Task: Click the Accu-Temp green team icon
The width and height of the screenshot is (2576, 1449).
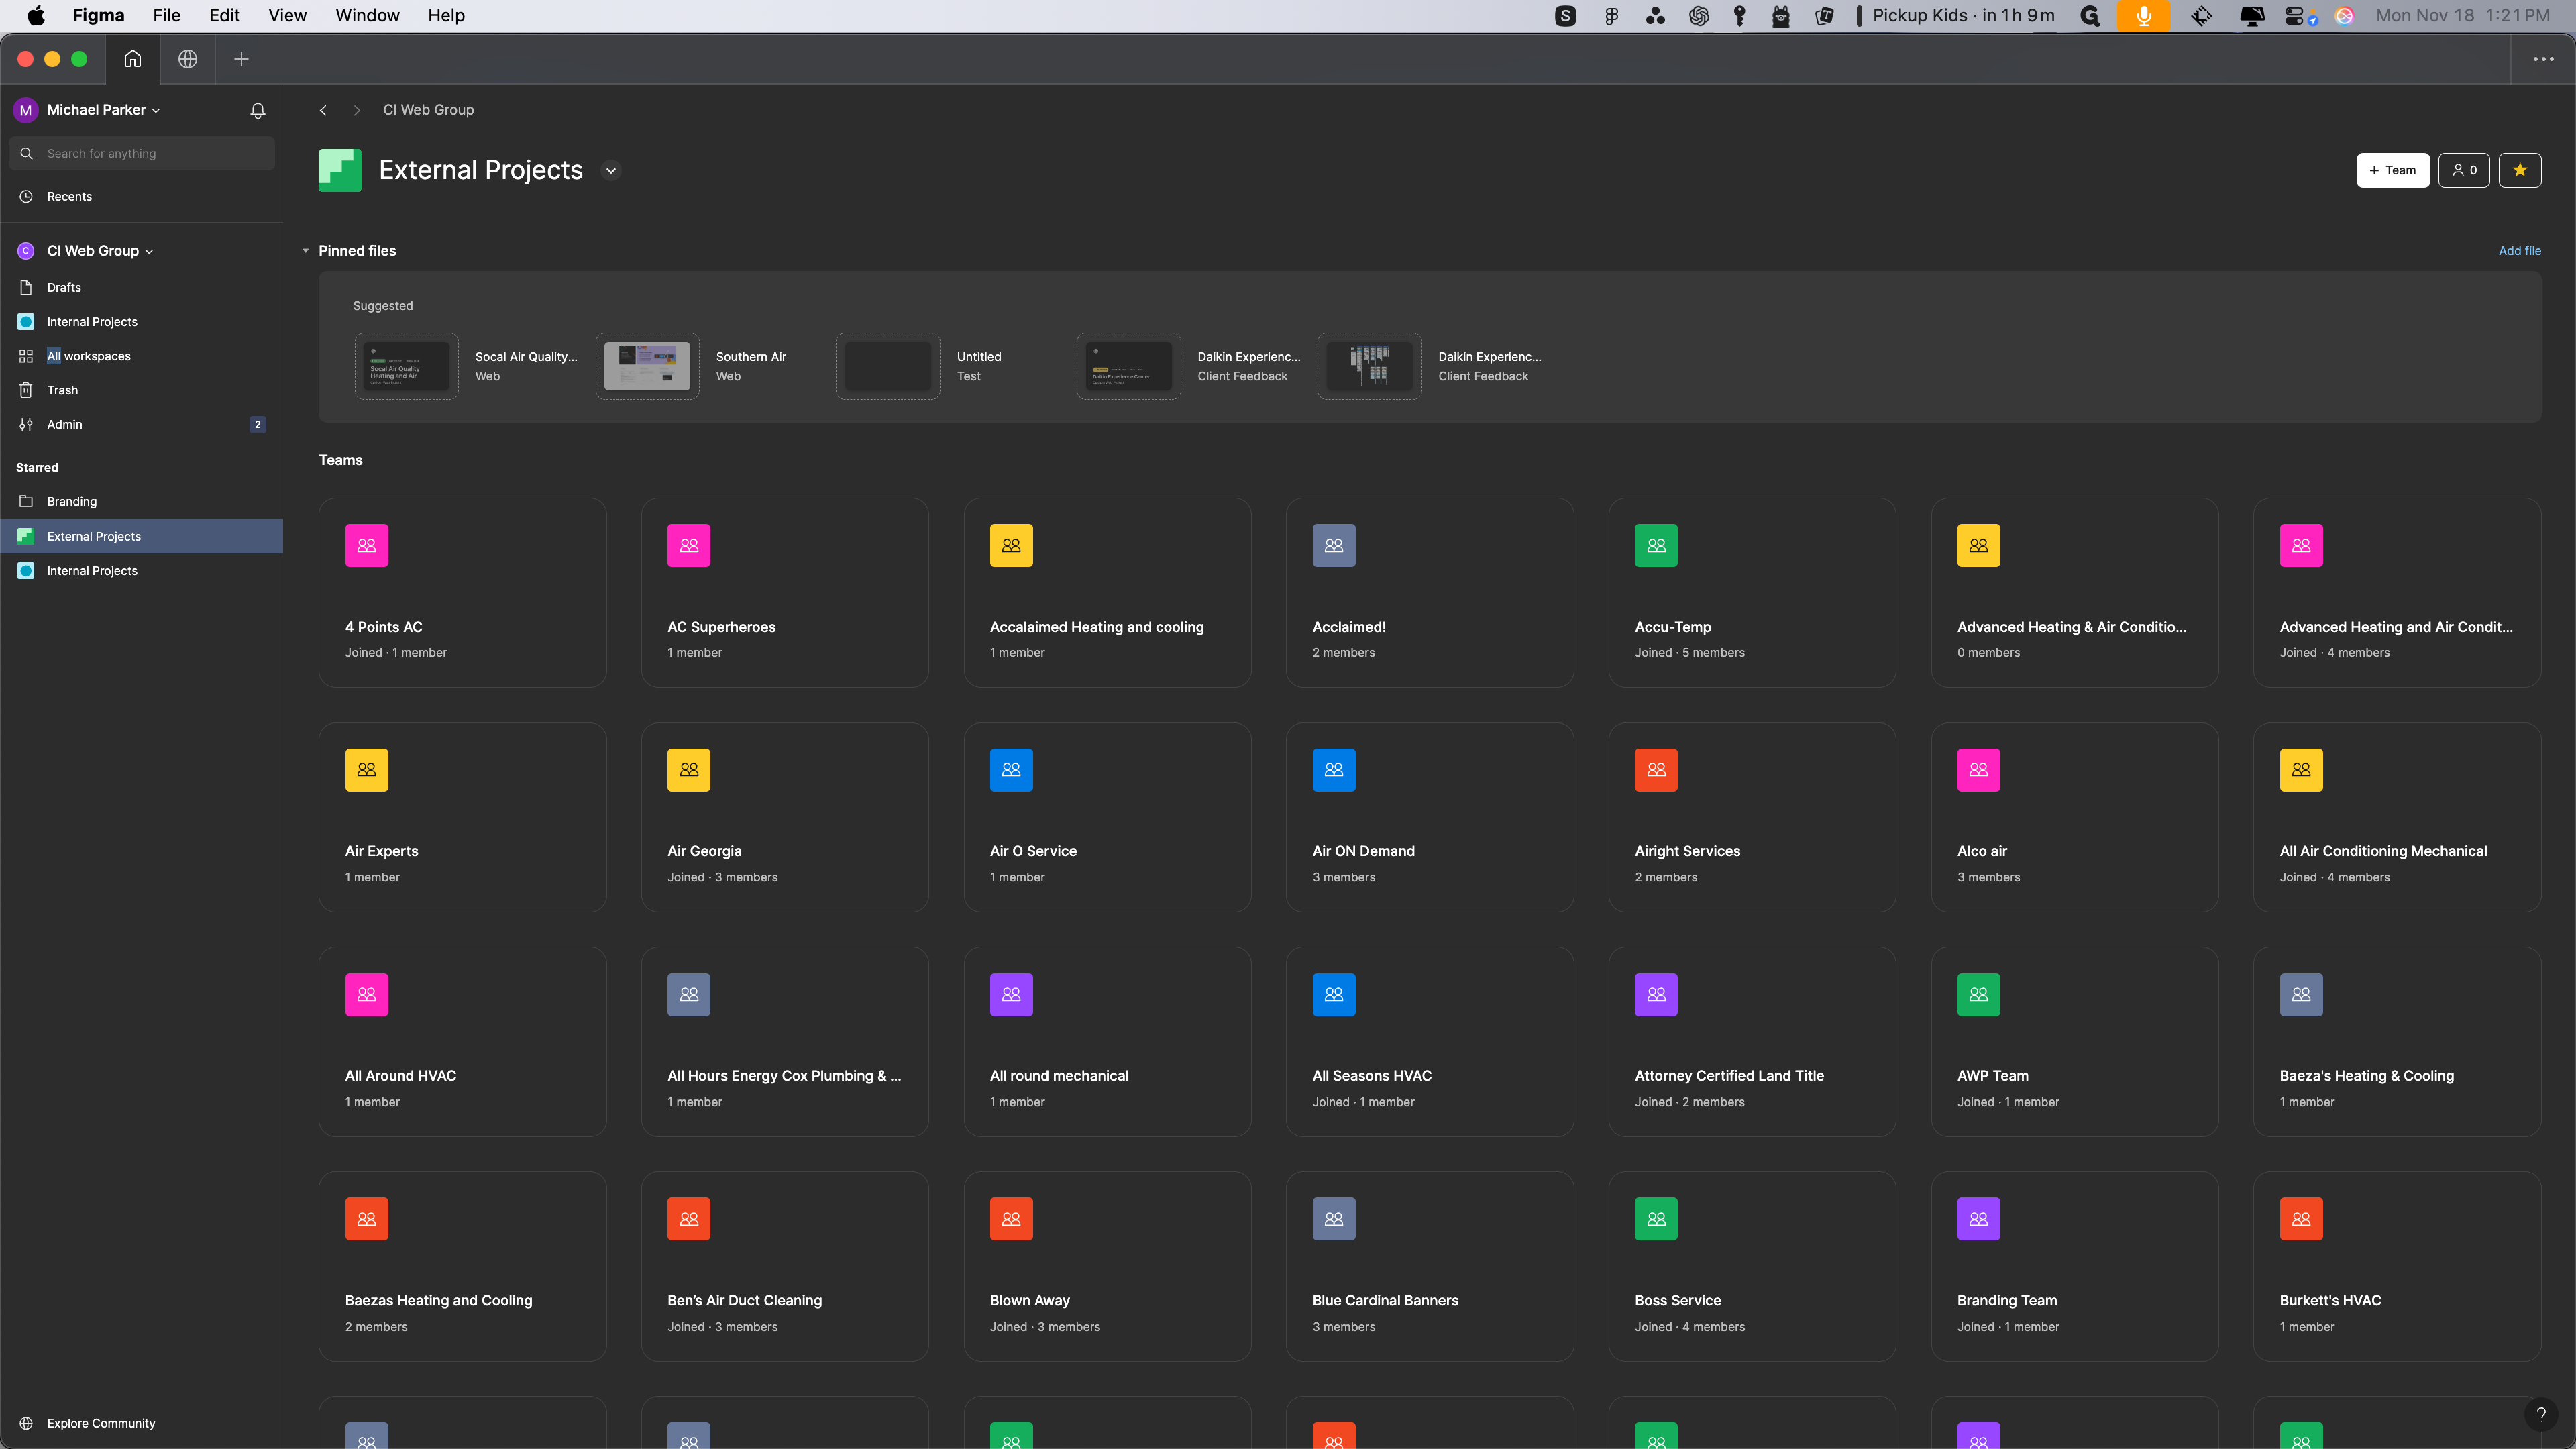Action: [x=1656, y=545]
